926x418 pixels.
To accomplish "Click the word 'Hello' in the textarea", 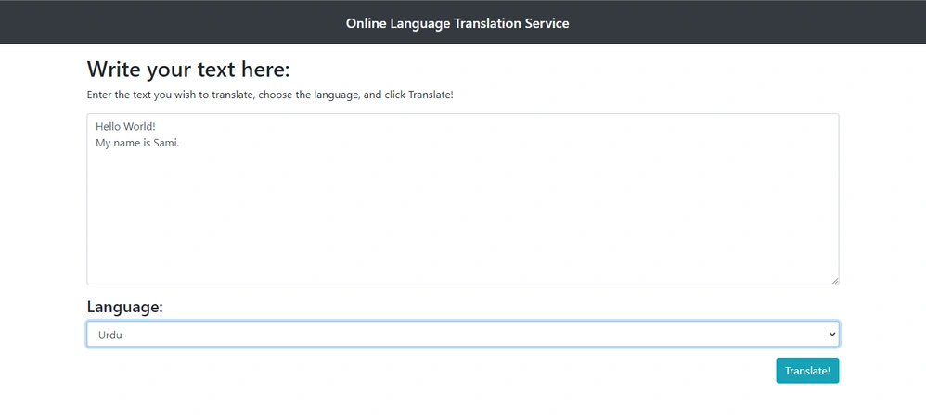I will 108,127.
